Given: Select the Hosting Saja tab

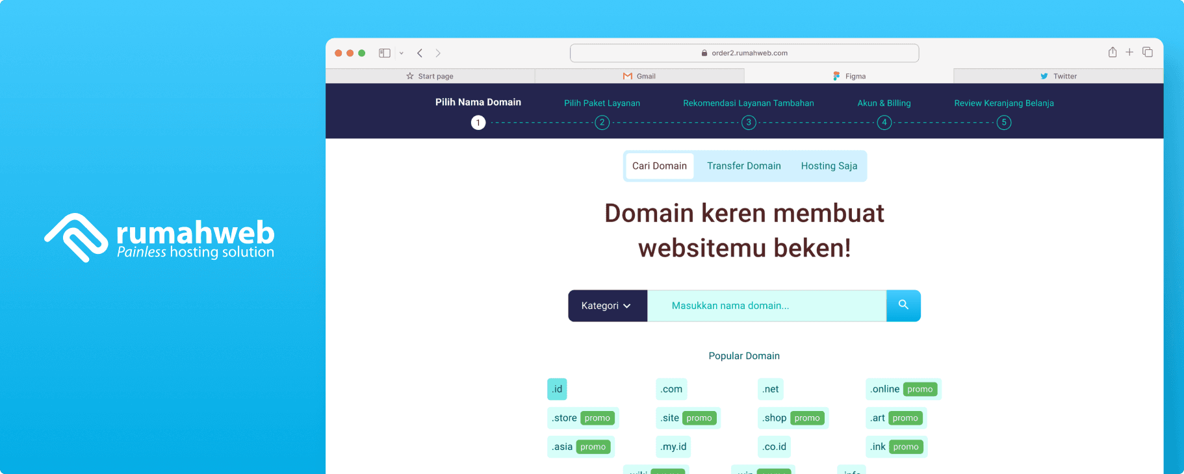Looking at the screenshot, I should coord(829,166).
